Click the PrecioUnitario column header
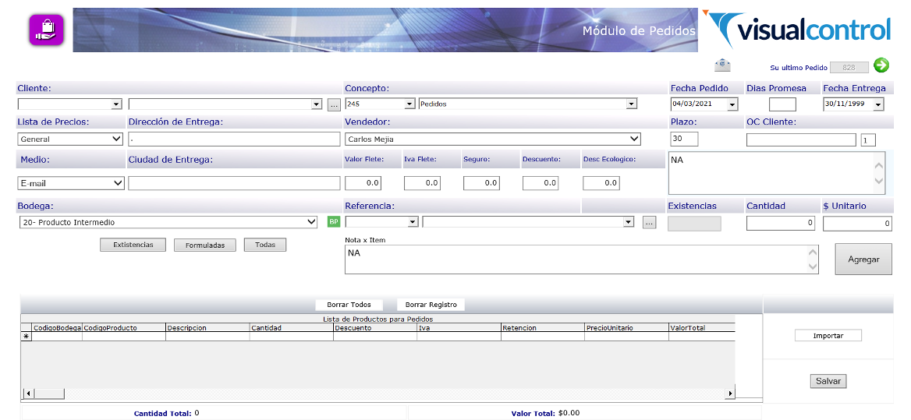This screenshot has width=911, height=420. [x=627, y=328]
